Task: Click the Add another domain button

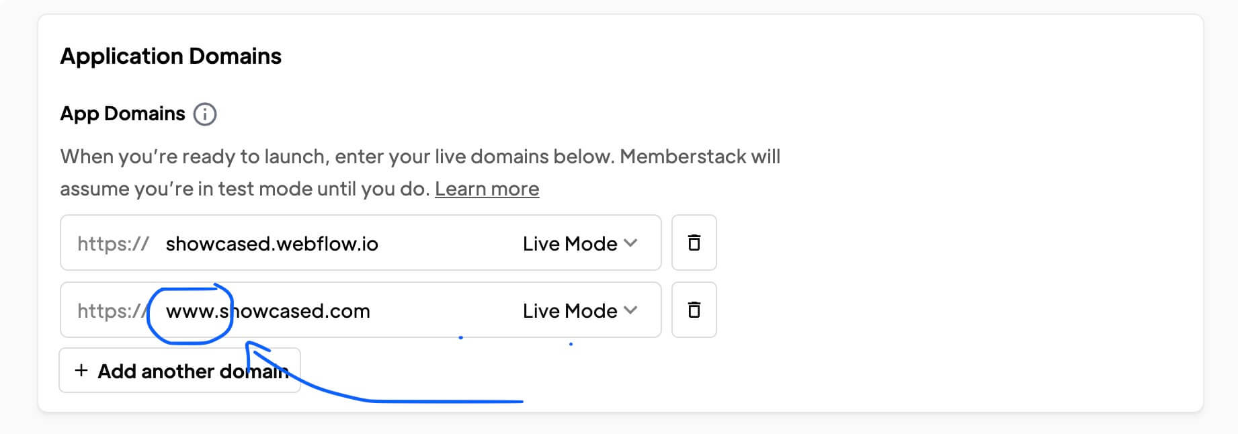Action: coord(179,370)
